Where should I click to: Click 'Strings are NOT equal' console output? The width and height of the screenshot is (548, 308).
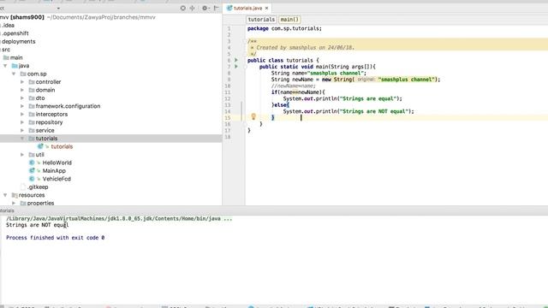tap(38, 225)
